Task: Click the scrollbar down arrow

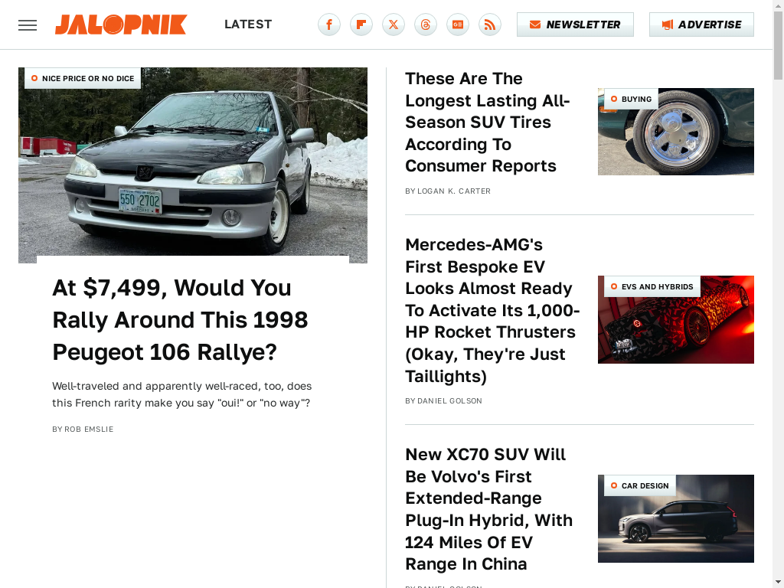Action: point(779,583)
